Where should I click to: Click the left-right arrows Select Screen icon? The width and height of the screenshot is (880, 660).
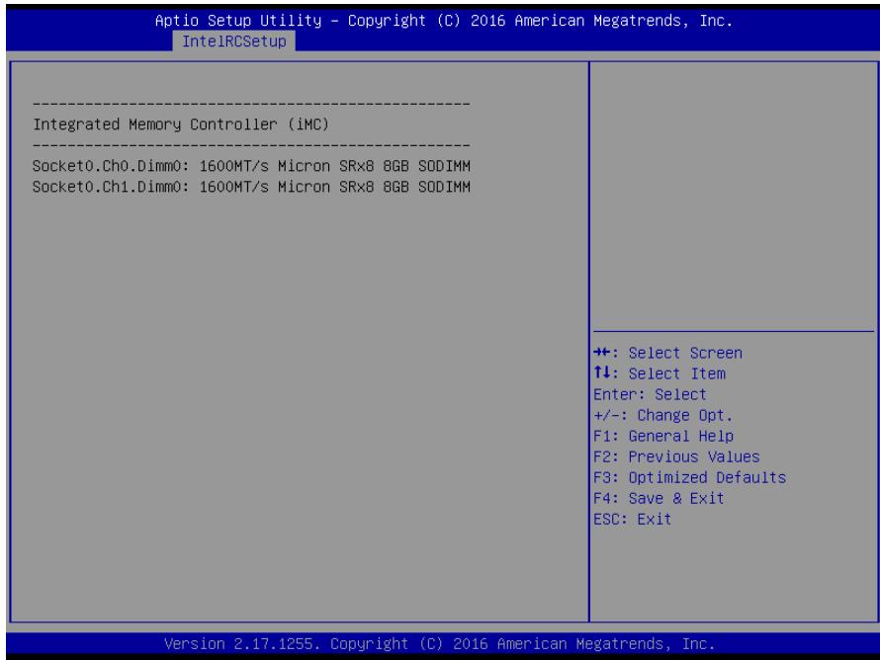tap(601, 353)
